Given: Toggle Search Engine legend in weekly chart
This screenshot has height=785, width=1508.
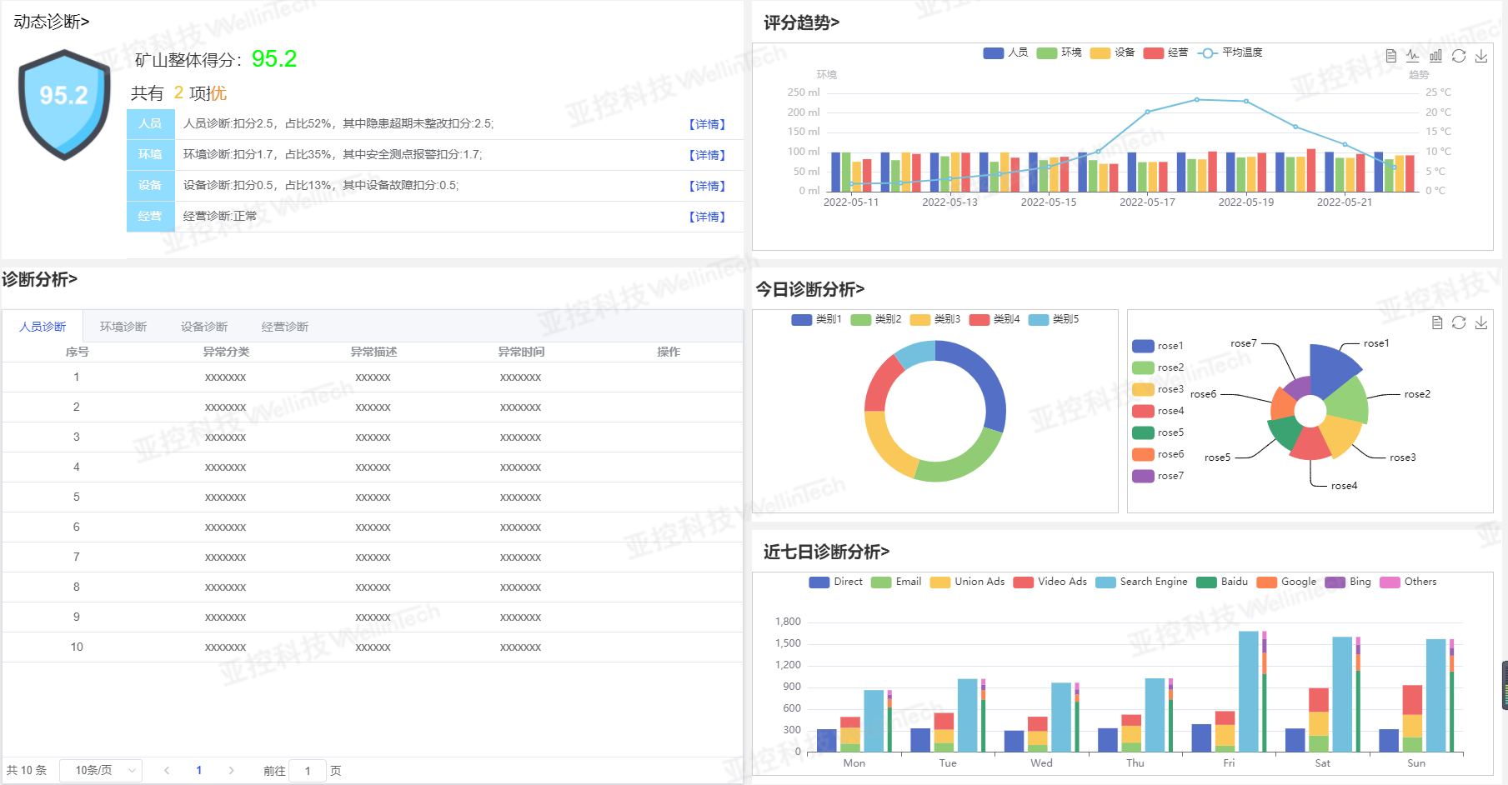Looking at the screenshot, I should pyautogui.click(x=1141, y=582).
